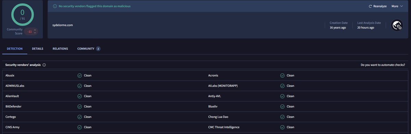Click the Antiy-AVL clean check icon
411x134 pixels.
coord(282,96)
